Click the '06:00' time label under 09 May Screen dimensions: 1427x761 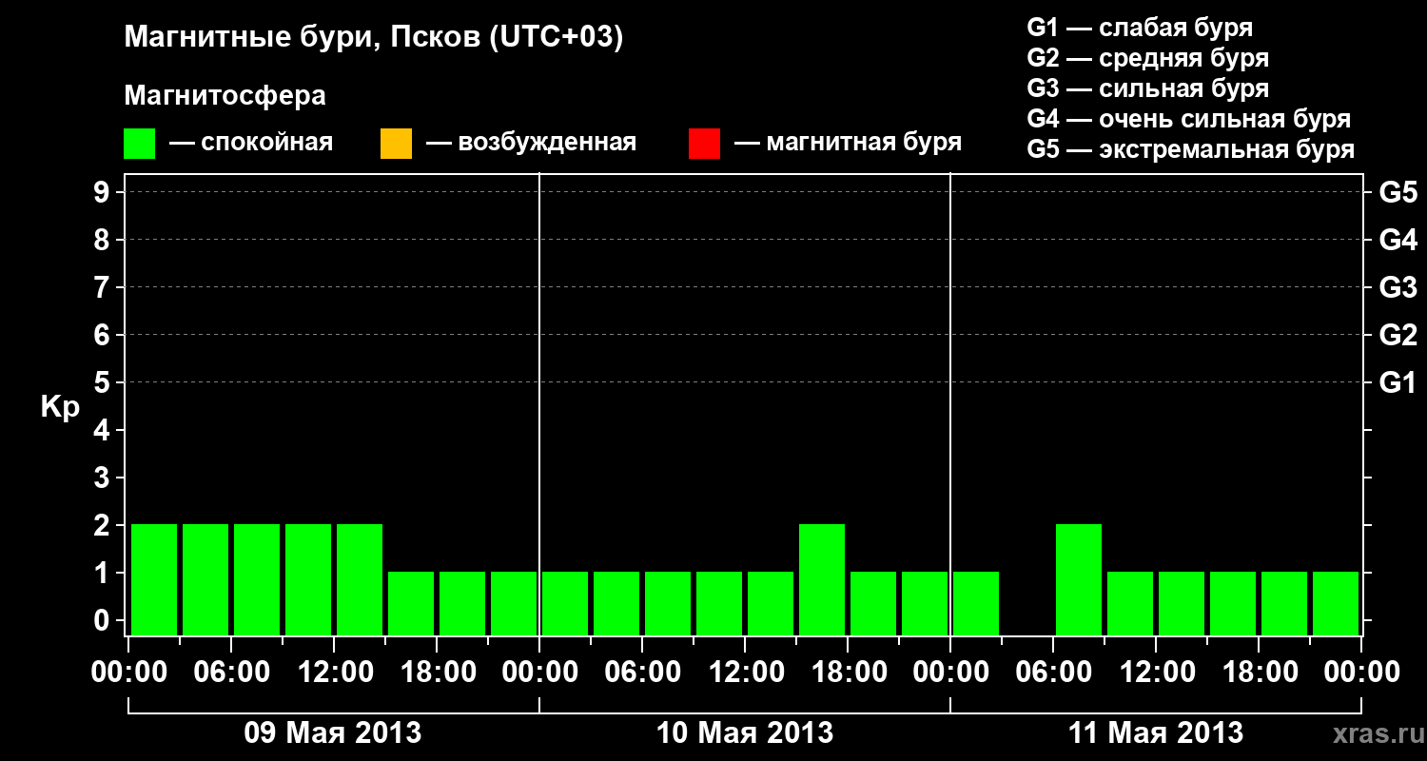(231, 673)
